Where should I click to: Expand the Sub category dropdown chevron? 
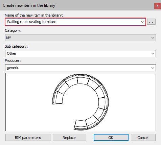tap(153, 54)
